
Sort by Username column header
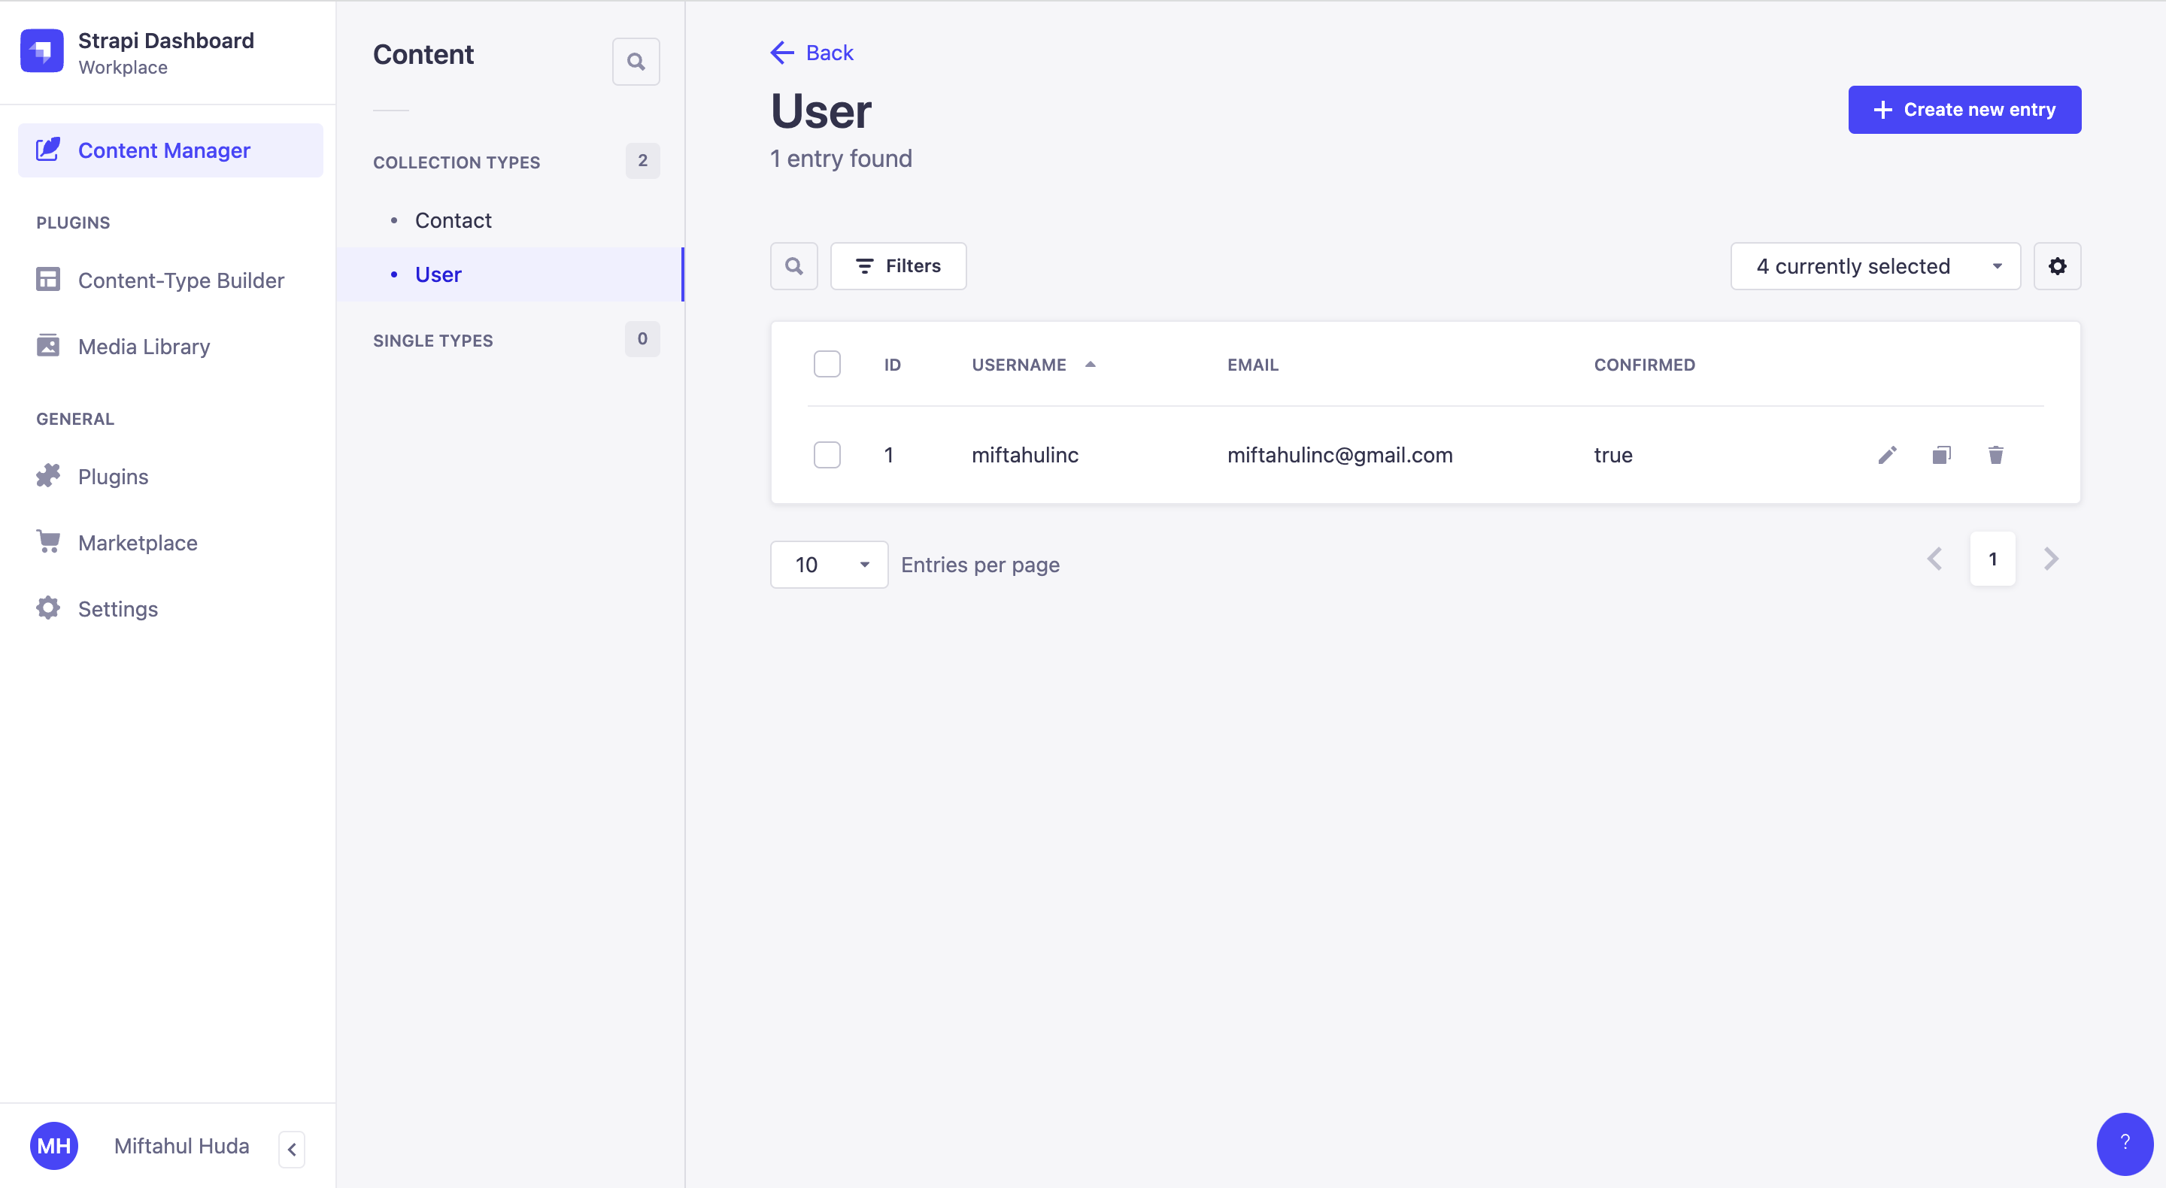coord(1019,365)
